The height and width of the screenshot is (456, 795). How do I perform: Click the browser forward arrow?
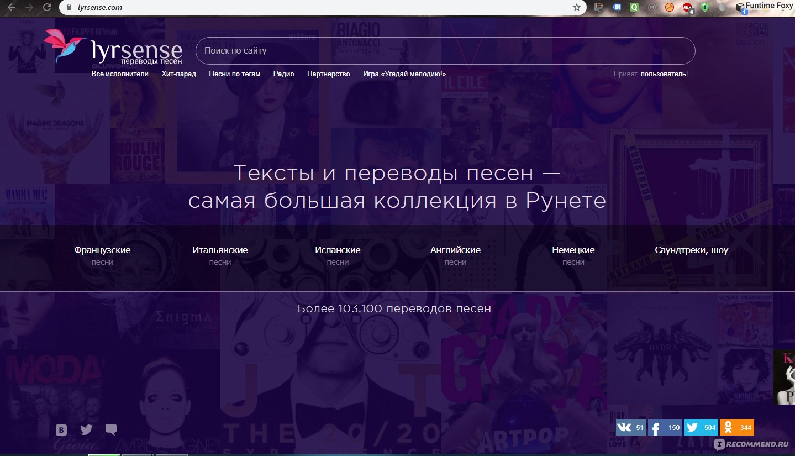click(29, 8)
